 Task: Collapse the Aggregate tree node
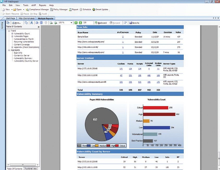point(9,50)
